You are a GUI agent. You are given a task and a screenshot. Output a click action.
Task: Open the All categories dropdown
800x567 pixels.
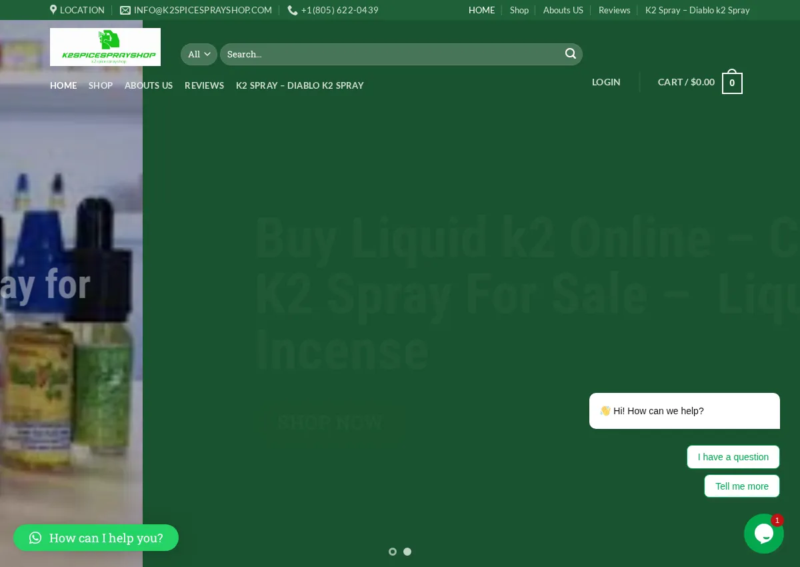click(x=199, y=54)
